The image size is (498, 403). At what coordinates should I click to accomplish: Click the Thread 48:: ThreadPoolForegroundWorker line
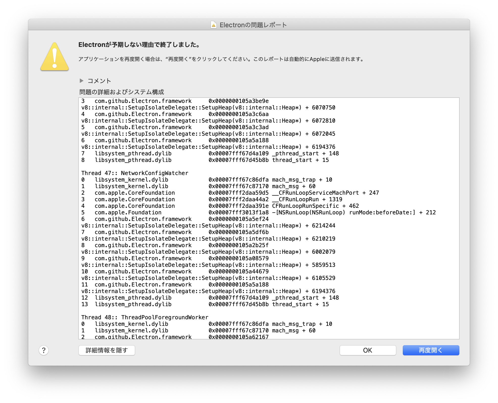[x=145, y=317]
